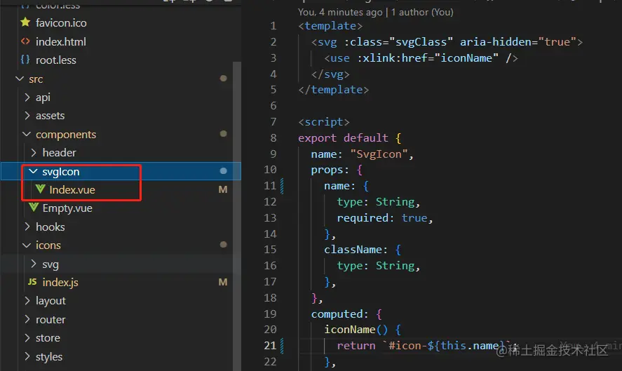Select the svgIcon folder label
The width and height of the screenshot is (622, 371).
point(61,172)
